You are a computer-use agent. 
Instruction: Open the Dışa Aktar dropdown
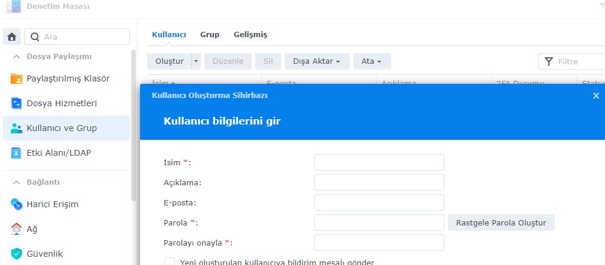pos(317,61)
